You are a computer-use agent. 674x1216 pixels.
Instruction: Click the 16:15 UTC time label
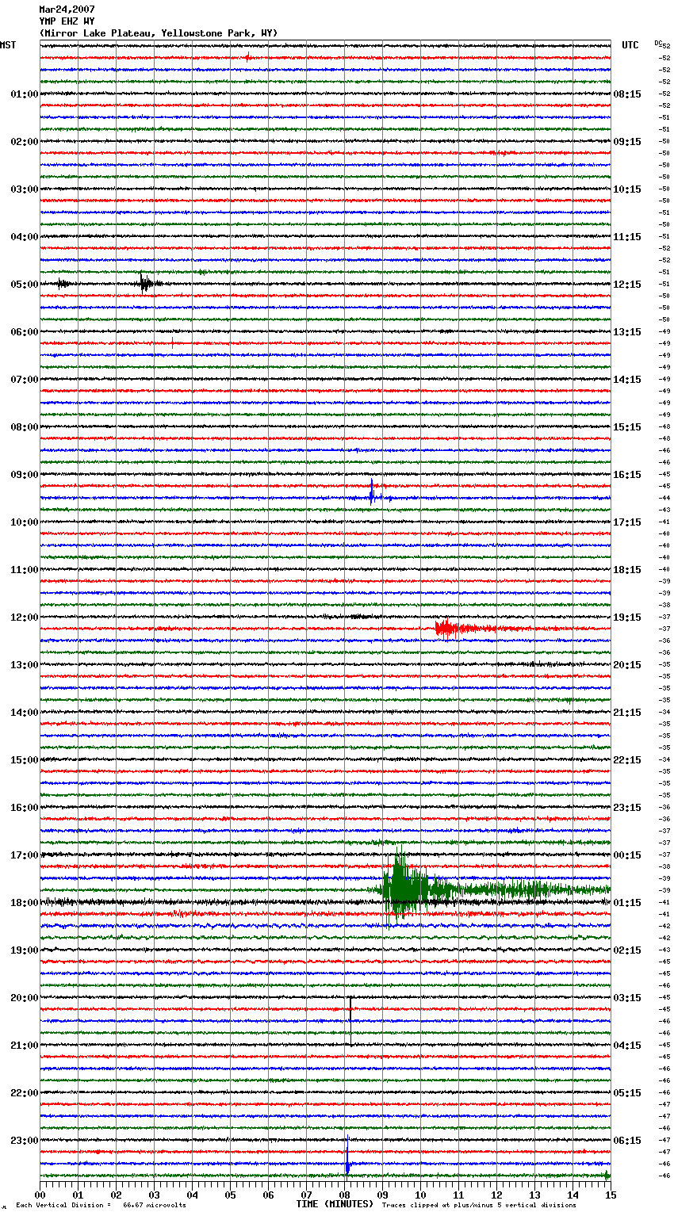tap(627, 475)
